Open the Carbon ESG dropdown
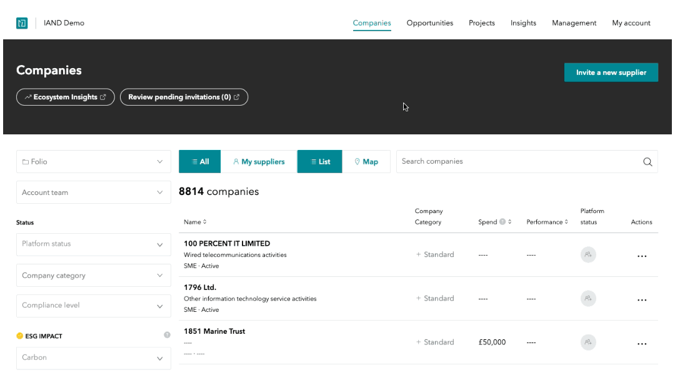This screenshot has width=675, height=380. tap(93, 357)
